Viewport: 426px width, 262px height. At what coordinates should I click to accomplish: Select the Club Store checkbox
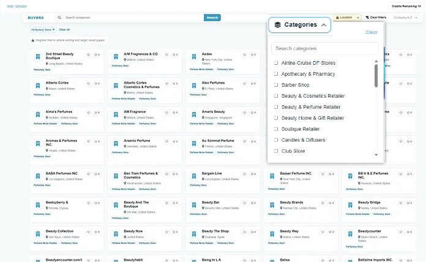(276, 151)
